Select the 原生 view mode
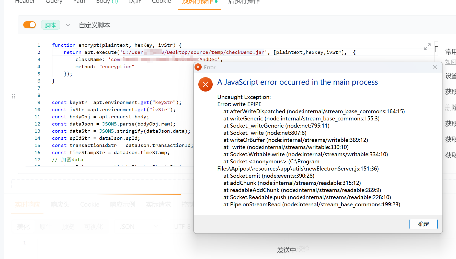 46,227
